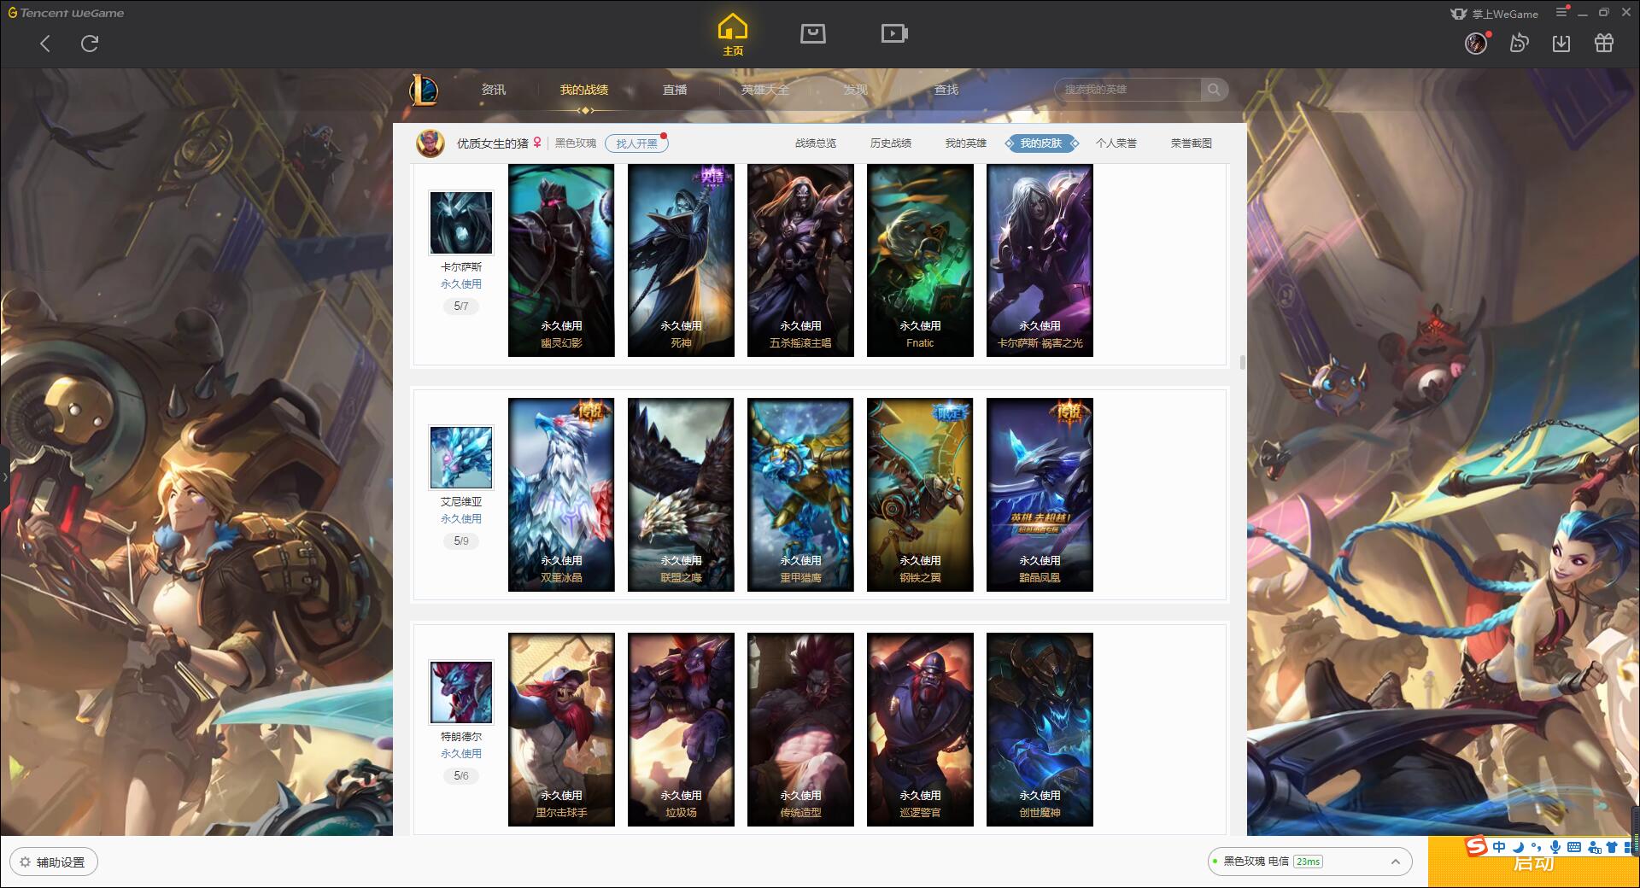Open the home (主页) icon
The image size is (1640, 888).
point(733,34)
